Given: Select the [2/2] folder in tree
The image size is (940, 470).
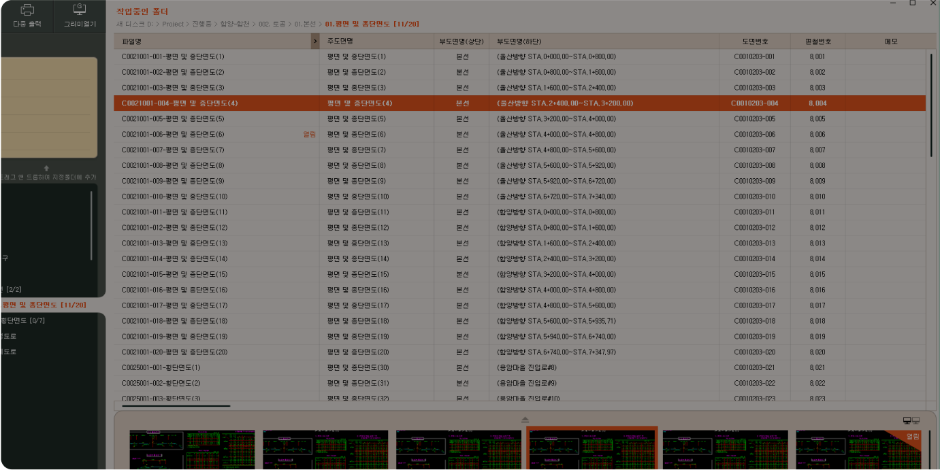Looking at the screenshot, I should pos(12,289).
